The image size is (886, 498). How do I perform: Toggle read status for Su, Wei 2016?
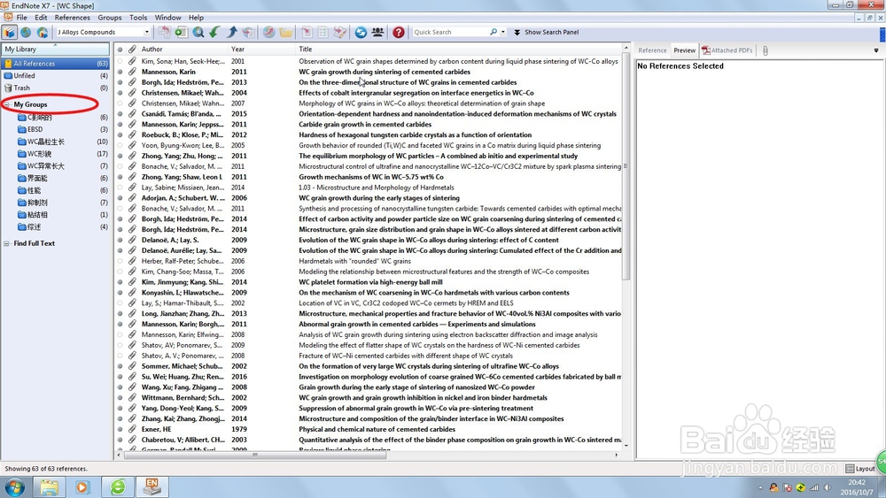coord(120,377)
